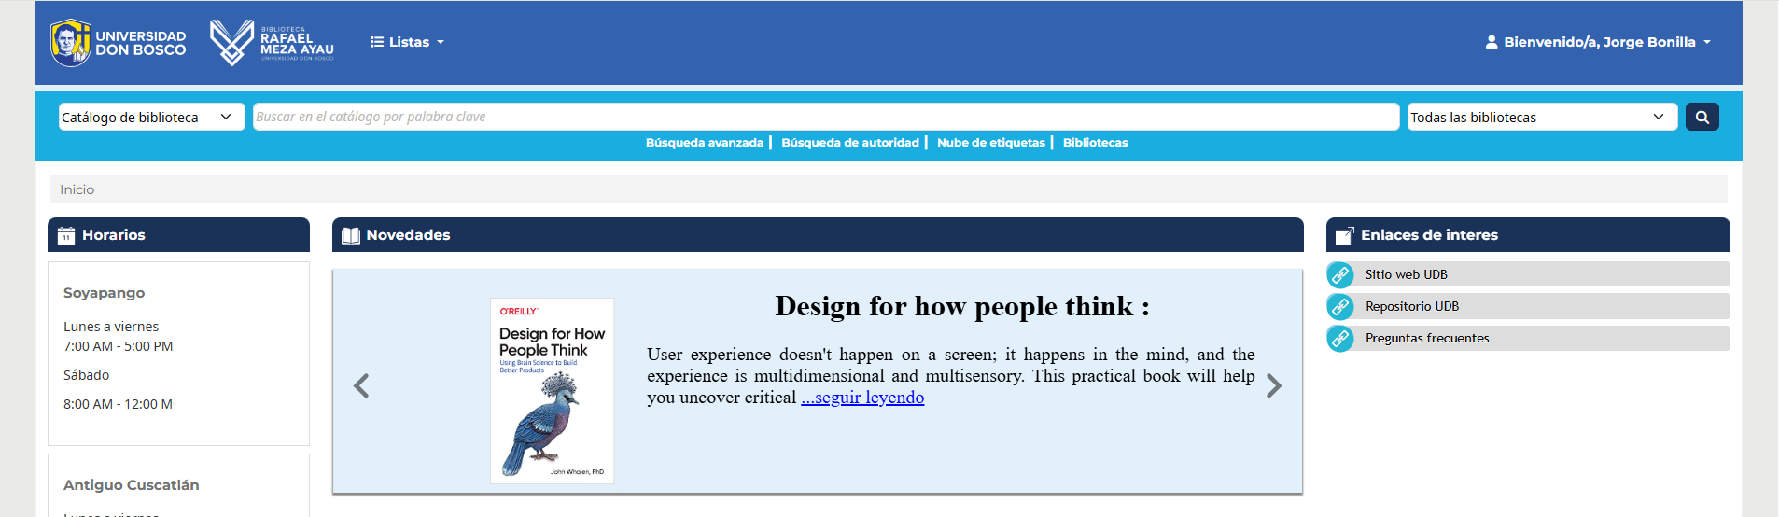Go to Búsqueda de autoridad
Image resolution: width=1779 pixels, height=517 pixels.
pyautogui.click(x=849, y=143)
